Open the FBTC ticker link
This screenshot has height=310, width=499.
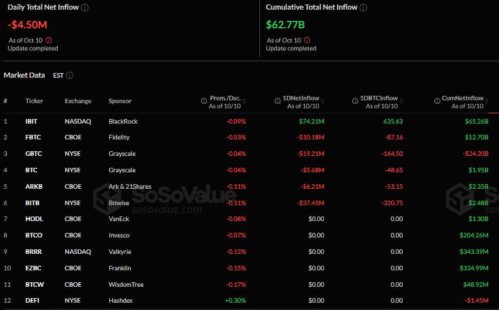[x=33, y=137]
